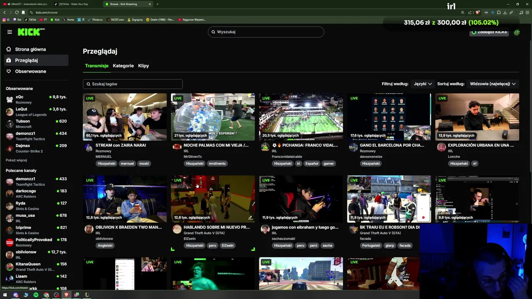Focus the Wyszukaj search field
532x299 pixels.
pyautogui.click(x=266, y=32)
